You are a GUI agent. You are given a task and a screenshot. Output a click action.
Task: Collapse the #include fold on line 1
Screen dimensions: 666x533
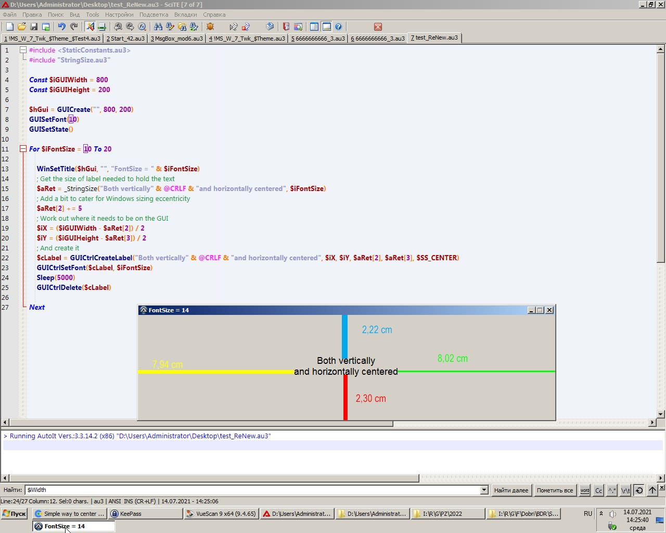pyautogui.click(x=23, y=50)
